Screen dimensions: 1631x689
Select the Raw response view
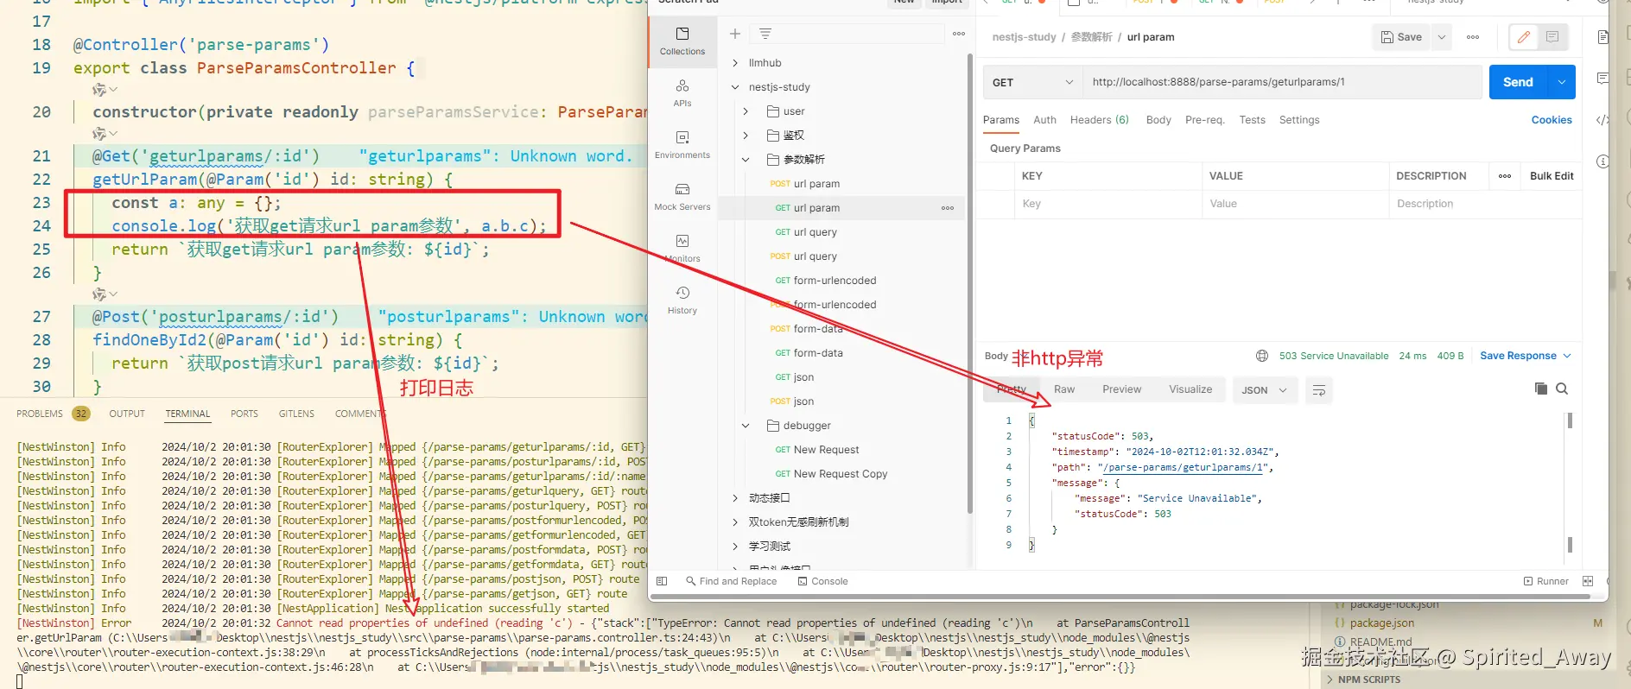click(1064, 389)
